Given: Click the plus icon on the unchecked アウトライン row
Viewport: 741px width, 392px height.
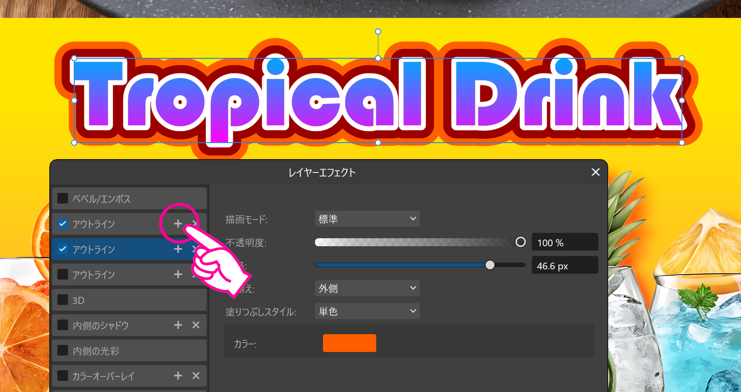Looking at the screenshot, I should tap(178, 274).
